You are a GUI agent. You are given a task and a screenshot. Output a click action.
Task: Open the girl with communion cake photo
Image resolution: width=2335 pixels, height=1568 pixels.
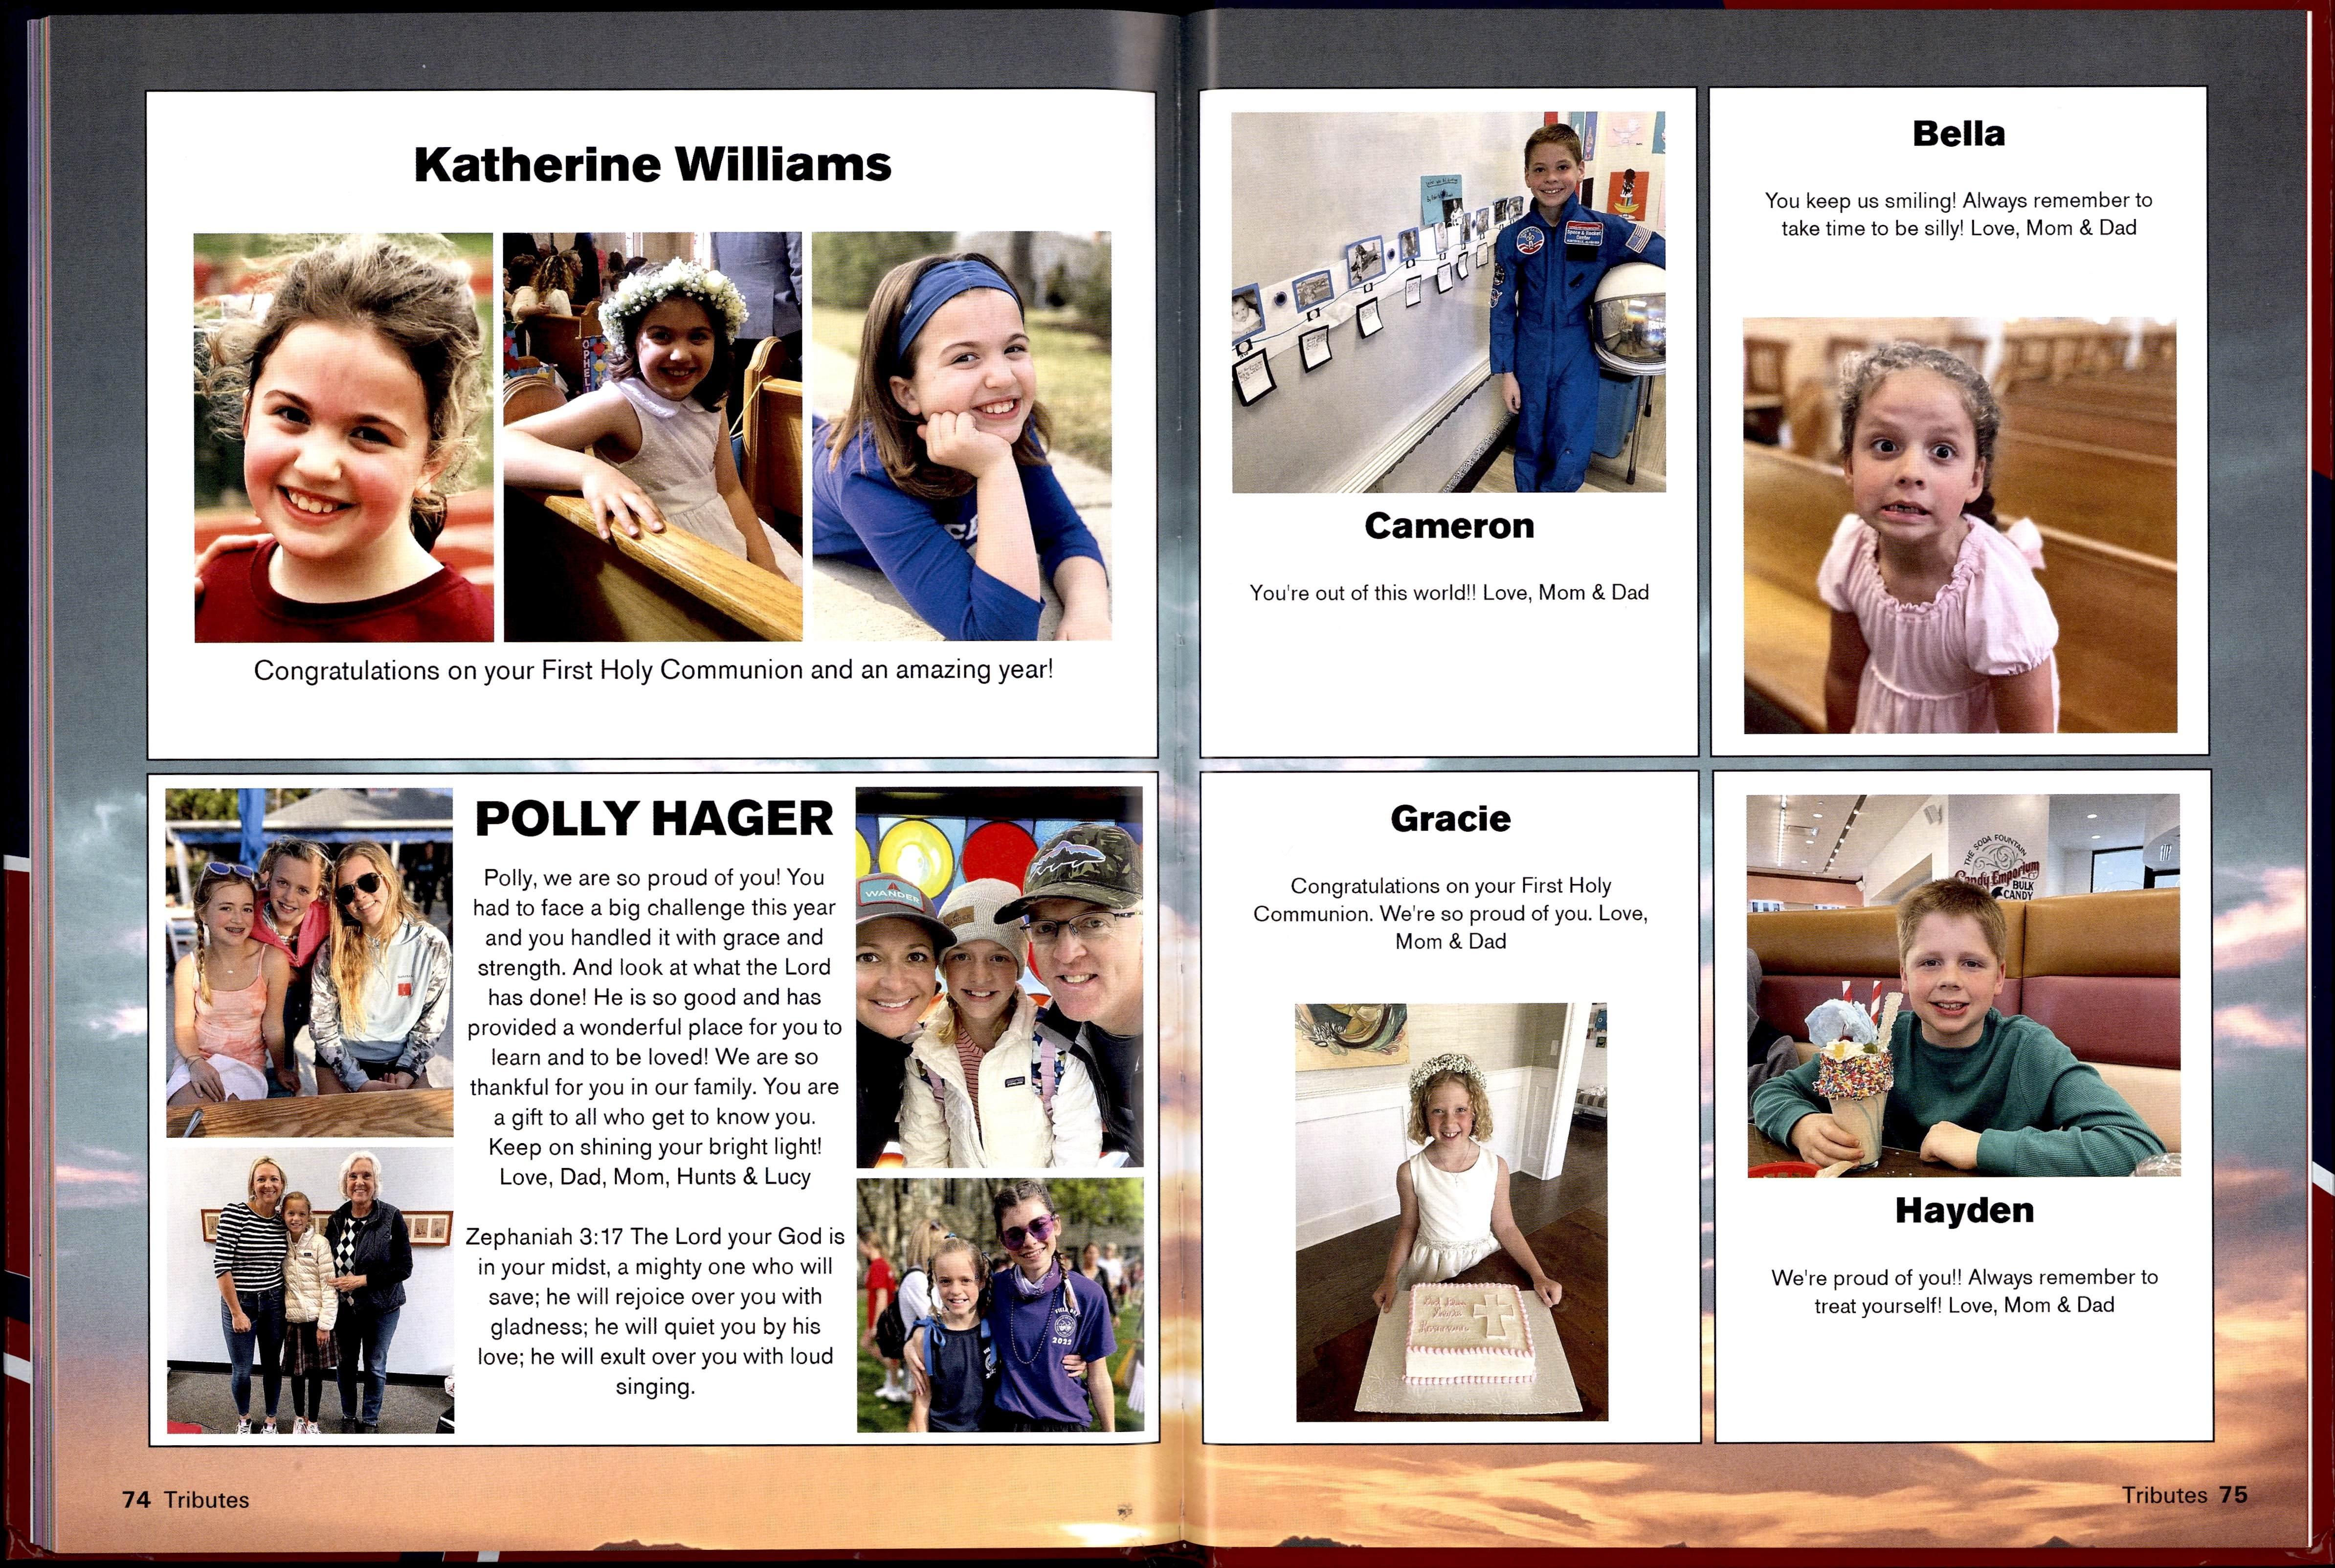(x=1451, y=1212)
